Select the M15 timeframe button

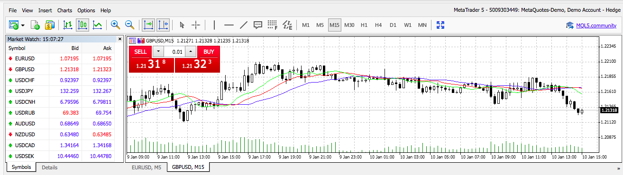pos(335,25)
